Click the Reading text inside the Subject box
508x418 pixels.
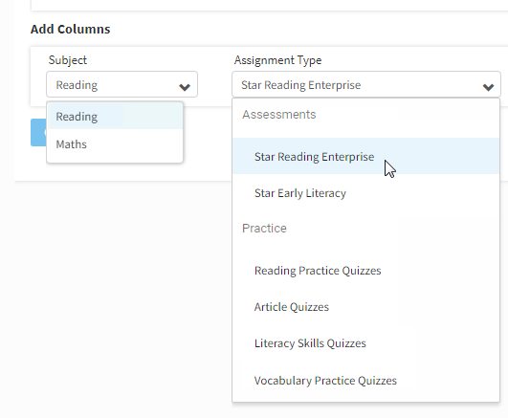(77, 85)
